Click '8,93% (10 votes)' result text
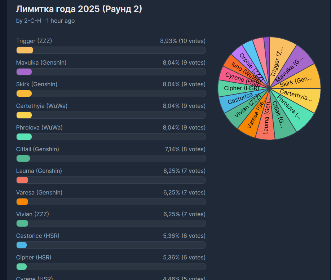331x280 pixels. tap(183, 41)
